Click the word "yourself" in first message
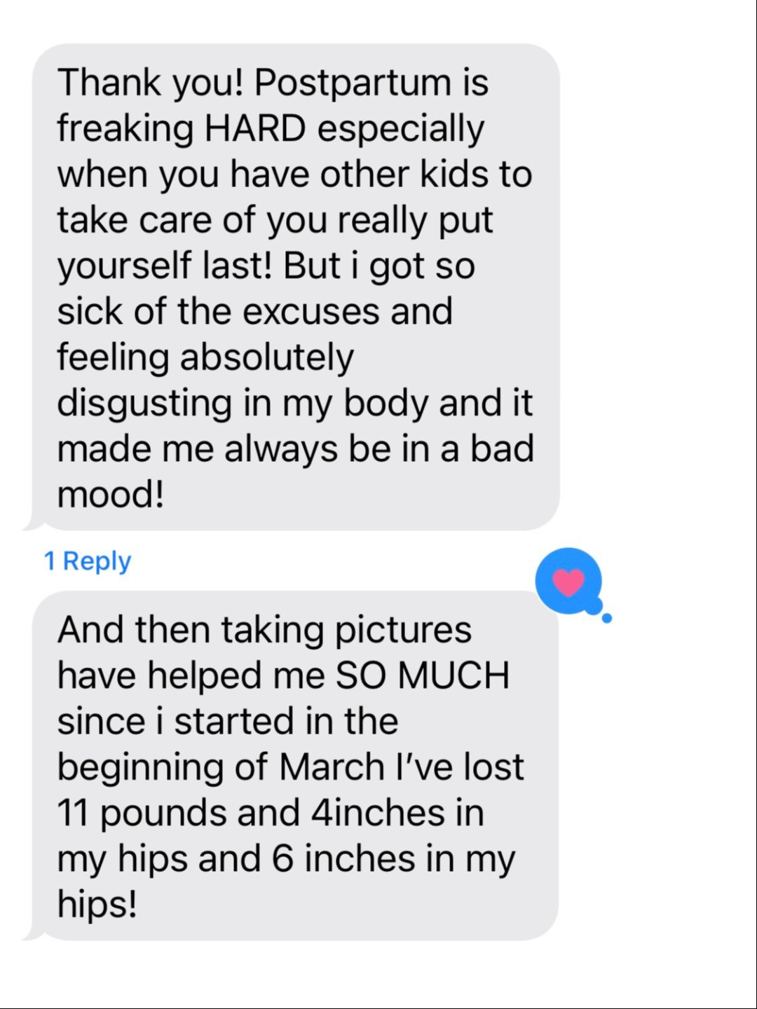Screen dimensions: 757x1009 pos(124,267)
